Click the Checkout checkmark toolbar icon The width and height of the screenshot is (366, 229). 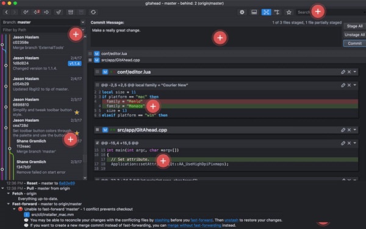pos(59,12)
